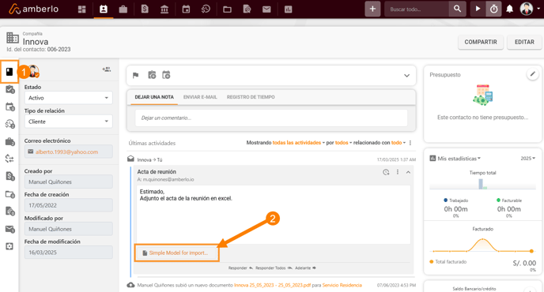
Task: Select the ENVIAR E-MAIL tab
Action: tap(200, 97)
